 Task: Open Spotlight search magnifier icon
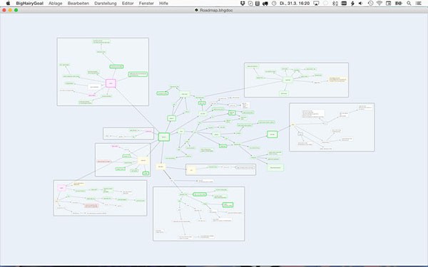pos(409,4)
